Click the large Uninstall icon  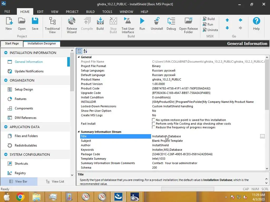(x=157, y=24)
